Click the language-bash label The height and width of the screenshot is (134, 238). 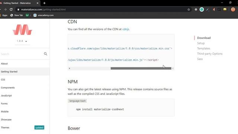(x=77, y=101)
